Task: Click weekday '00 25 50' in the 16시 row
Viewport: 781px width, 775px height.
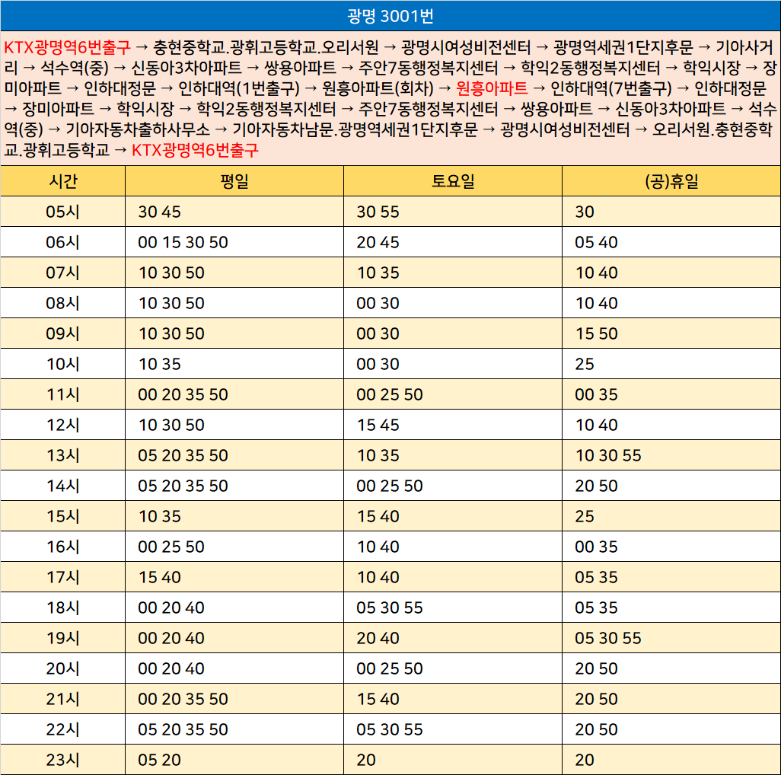Action: 171,547
